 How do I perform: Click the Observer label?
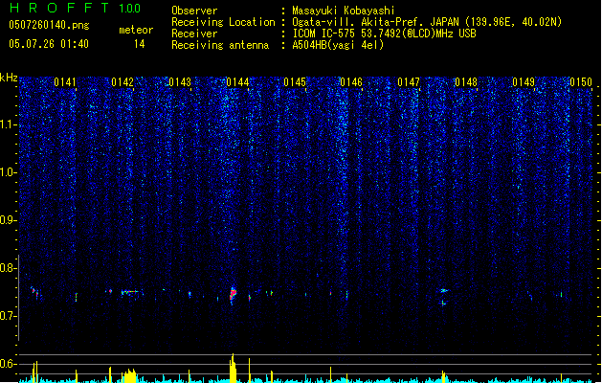coord(194,11)
